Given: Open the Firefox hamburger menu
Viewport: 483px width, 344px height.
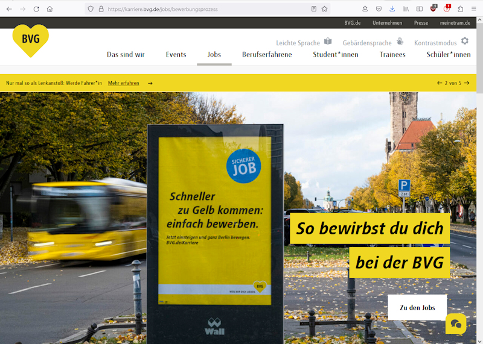Looking at the screenshot, I should (474, 9).
